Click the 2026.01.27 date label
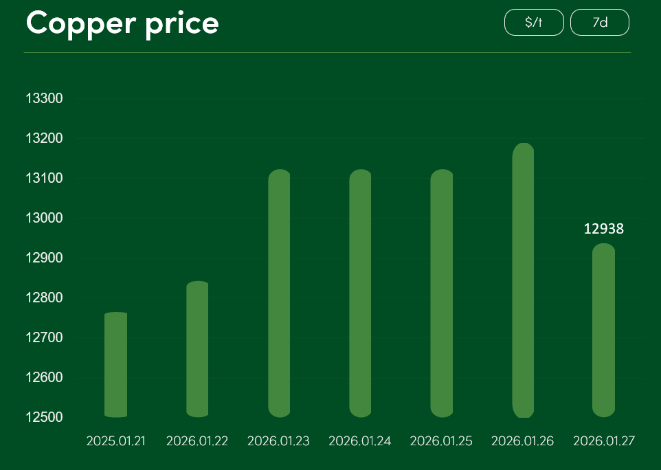 click(604, 441)
